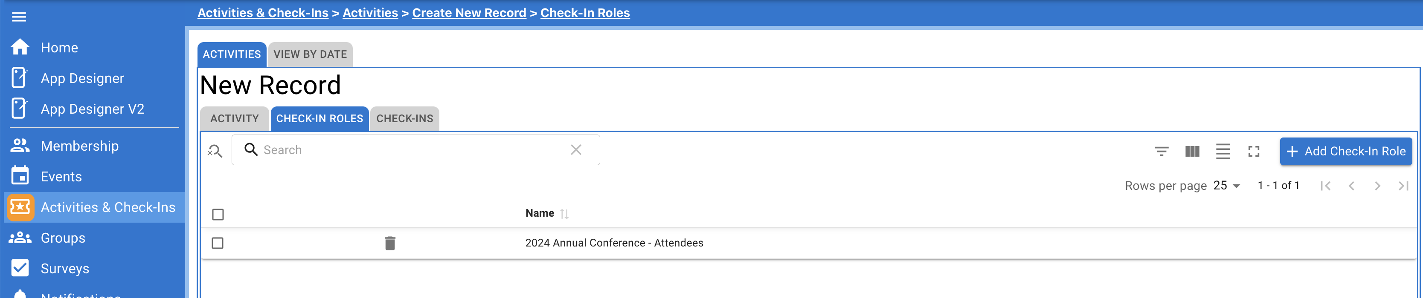The width and height of the screenshot is (1423, 298).
Task: Click the Add Check-In Role button
Action: pyautogui.click(x=1346, y=151)
